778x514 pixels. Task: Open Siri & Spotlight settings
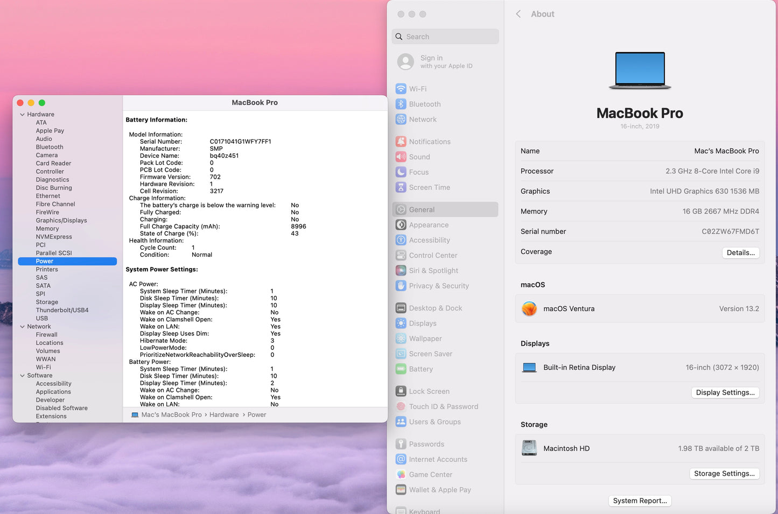pos(433,270)
